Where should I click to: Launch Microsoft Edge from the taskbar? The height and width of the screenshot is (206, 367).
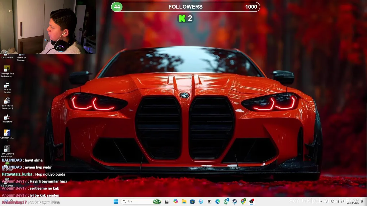click(x=218, y=201)
